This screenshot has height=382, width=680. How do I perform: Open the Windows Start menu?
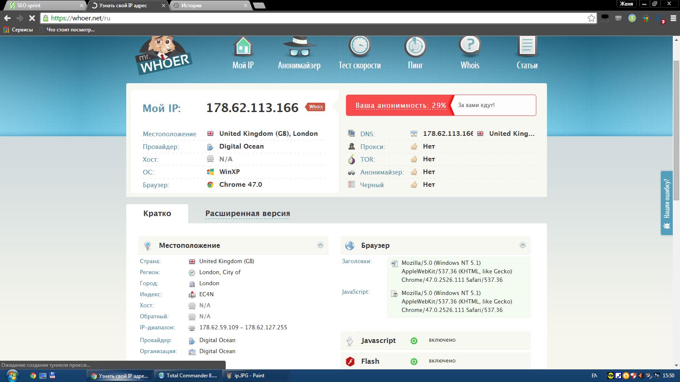coord(12,376)
